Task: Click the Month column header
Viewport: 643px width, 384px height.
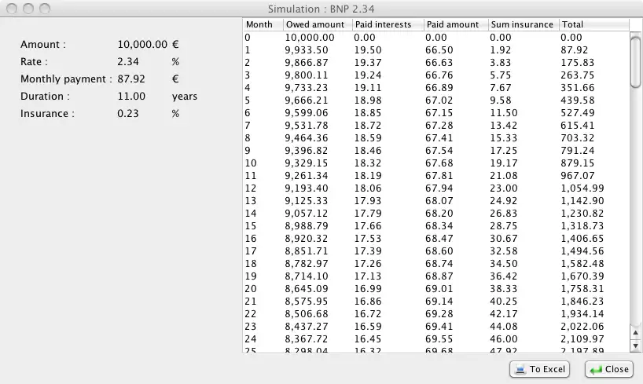Action: pyautogui.click(x=263, y=24)
